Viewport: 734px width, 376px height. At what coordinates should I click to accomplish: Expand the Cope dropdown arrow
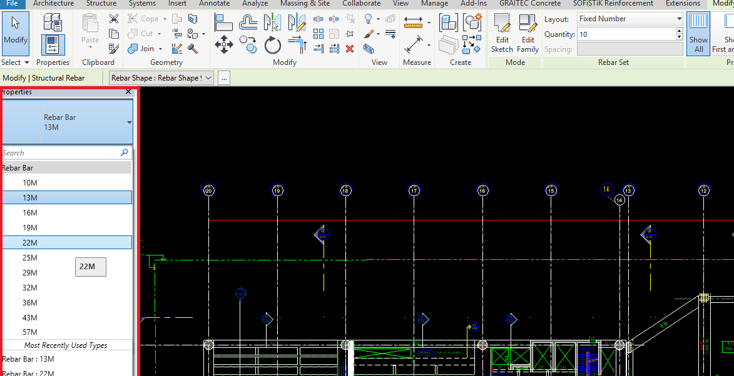click(x=165, y=18)
